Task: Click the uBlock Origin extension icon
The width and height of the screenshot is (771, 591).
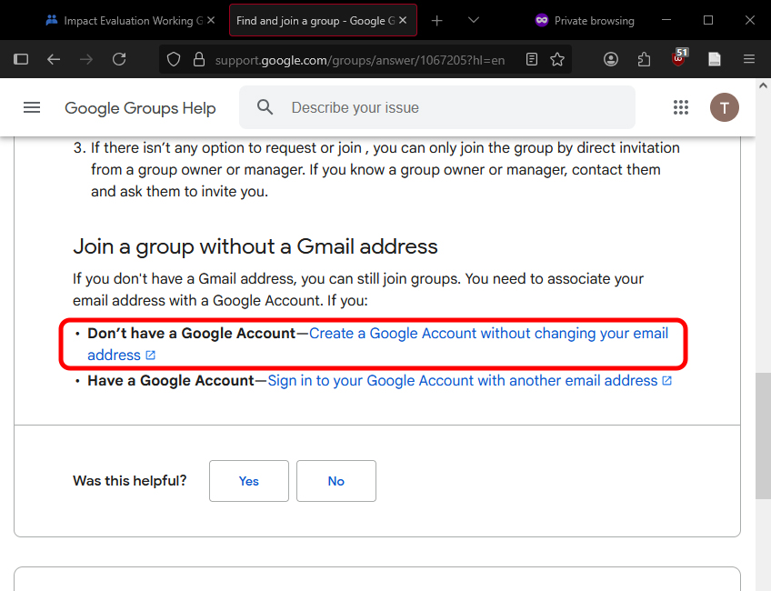Action: pos(679,59)
